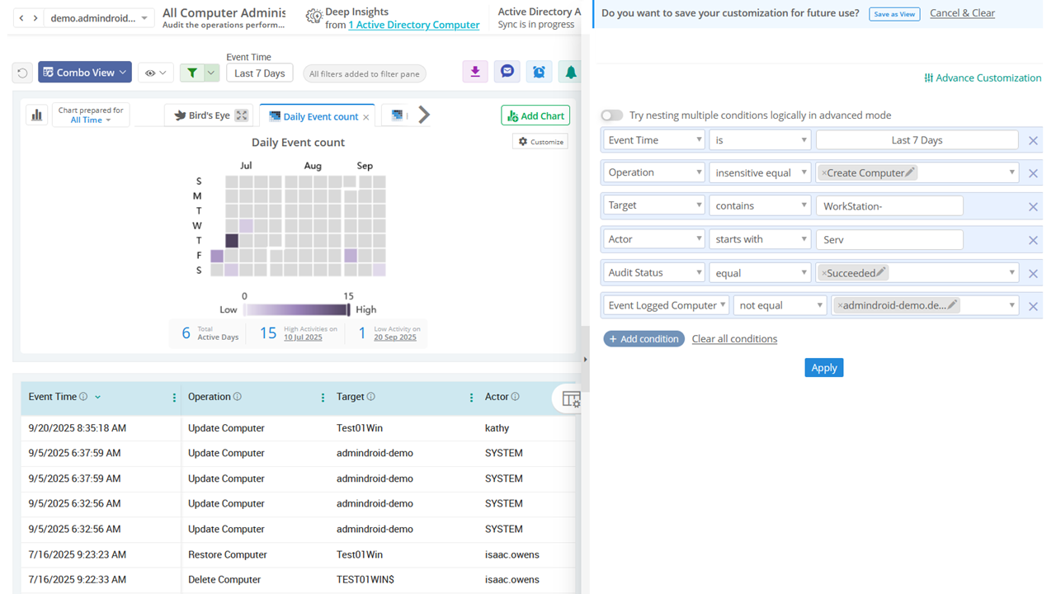Open the table column settings gear icon
This screenshot has width=1056, height=594.
(571, 398)
